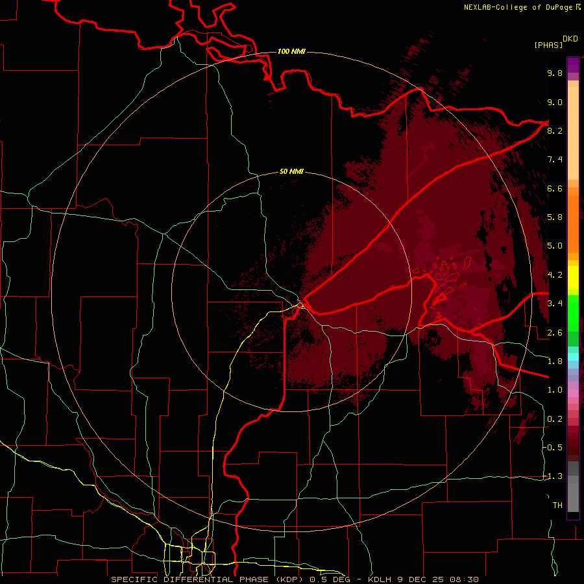This screenshot has width=584, height=584.
Task: Select the pink segment of the color scale
Action: tap(573, 393)
